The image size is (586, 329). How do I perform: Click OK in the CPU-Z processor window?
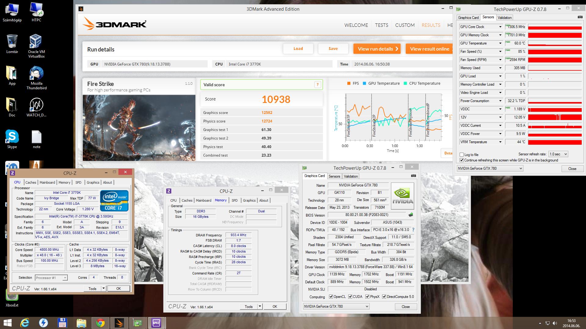tap(118, 288)
